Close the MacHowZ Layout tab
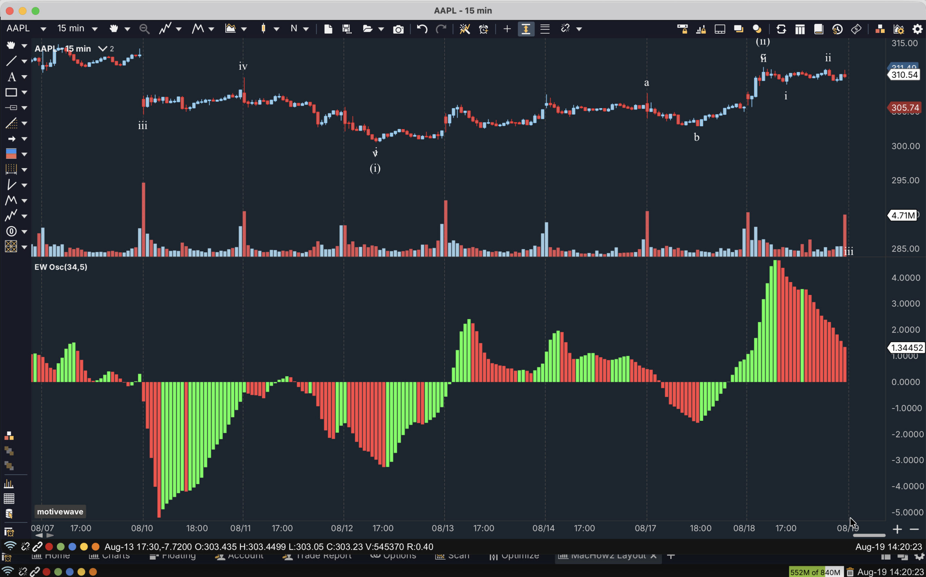The width and height of the screenshot is (926, 577). pos(653,556)
